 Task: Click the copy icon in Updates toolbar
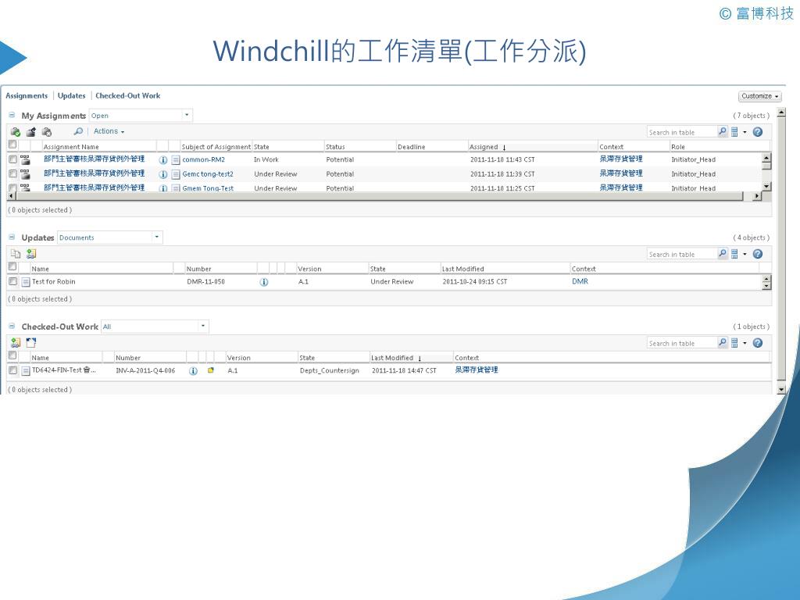point(16,254)
